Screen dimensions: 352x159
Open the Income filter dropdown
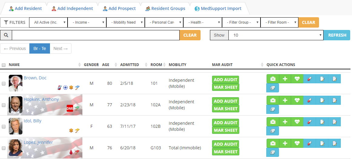coord(87,22)
